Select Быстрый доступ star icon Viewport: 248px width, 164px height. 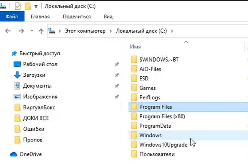pyautogui.click(x=14, y=53)
